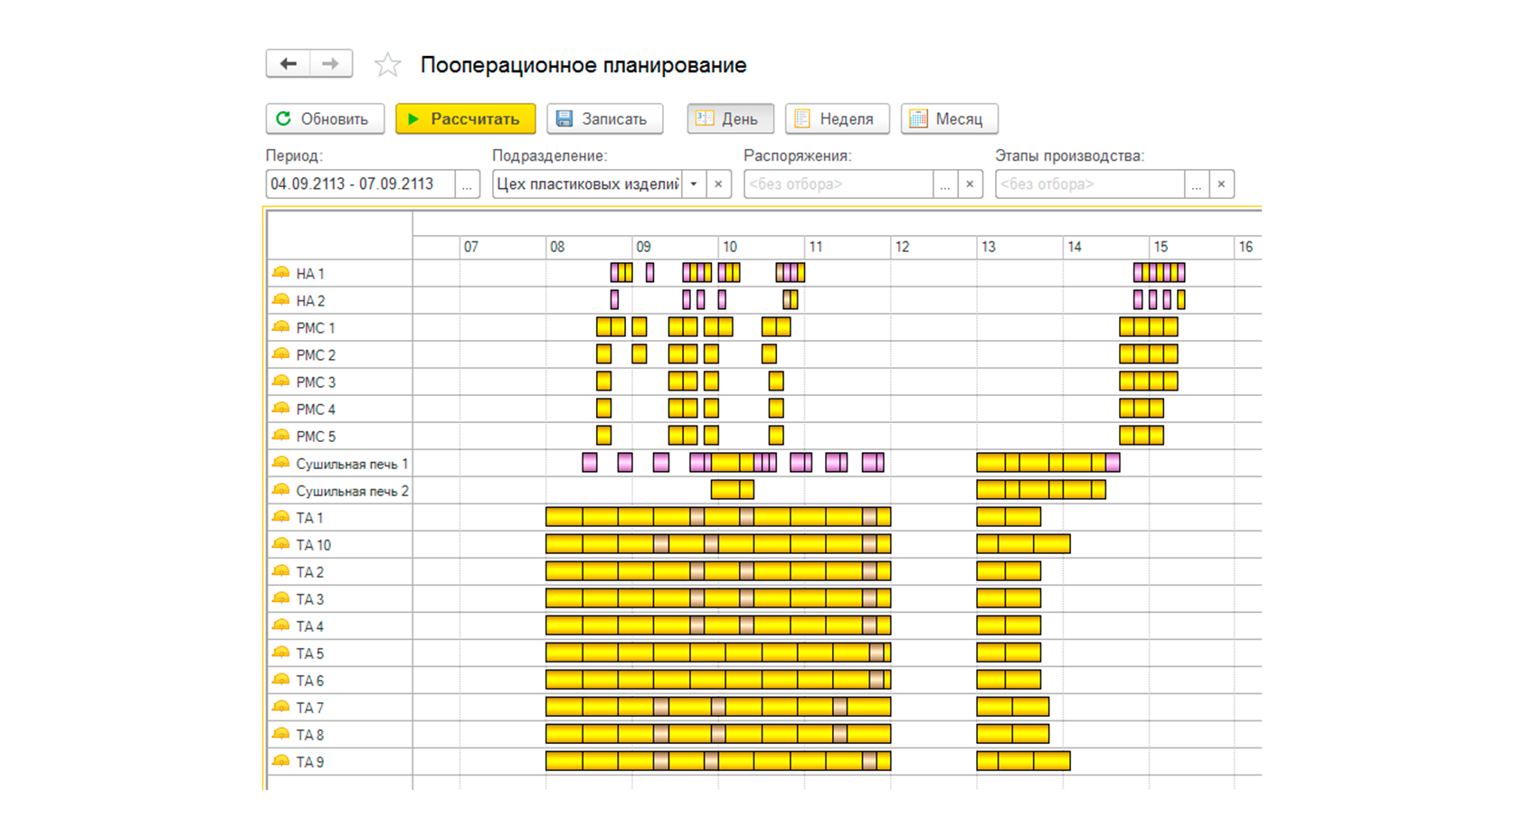Select work center icon for ТА 5
Image resolution: width=1516 pixels, height=828 pixels.
pyautogui.click(x=281, y=652)
